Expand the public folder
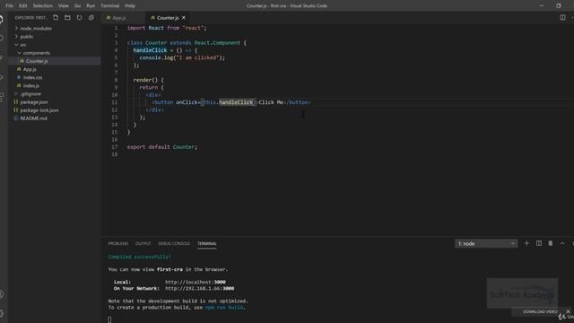This screenshot has width=574, height=323. tap(16, 37)
